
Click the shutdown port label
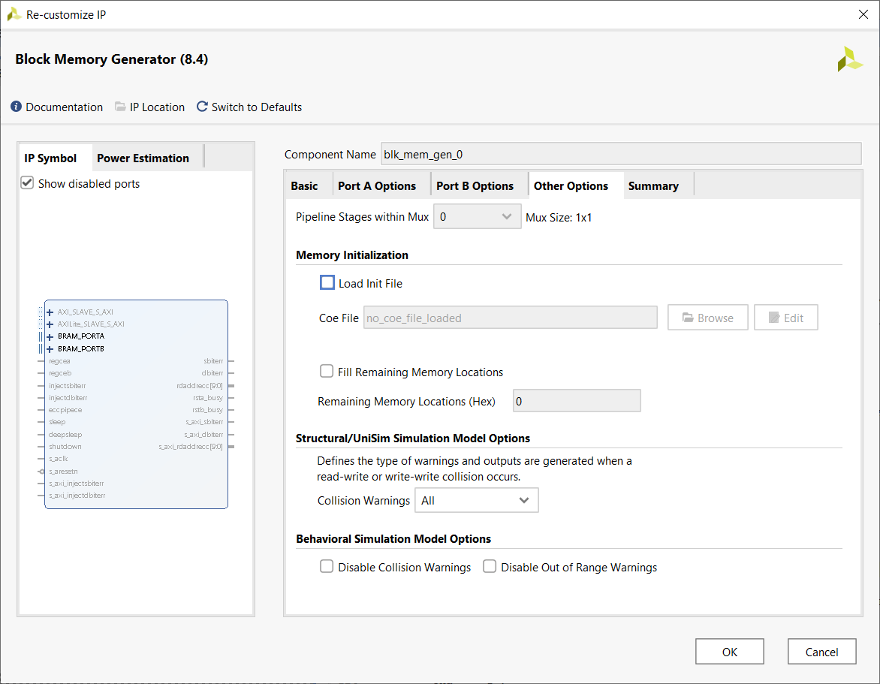[x=65, y=447]
